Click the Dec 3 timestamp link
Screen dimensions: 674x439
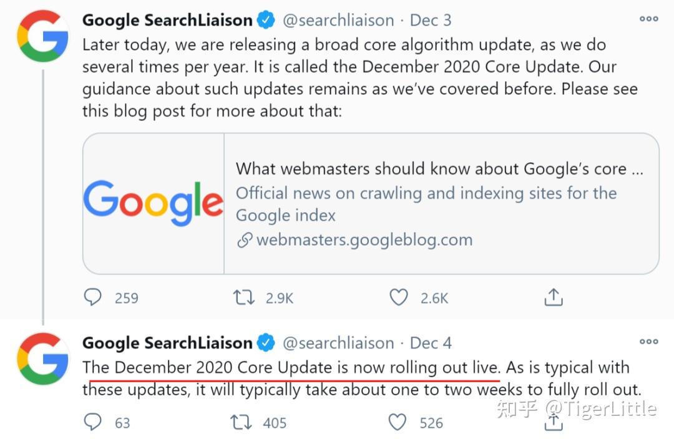(431, 20)
